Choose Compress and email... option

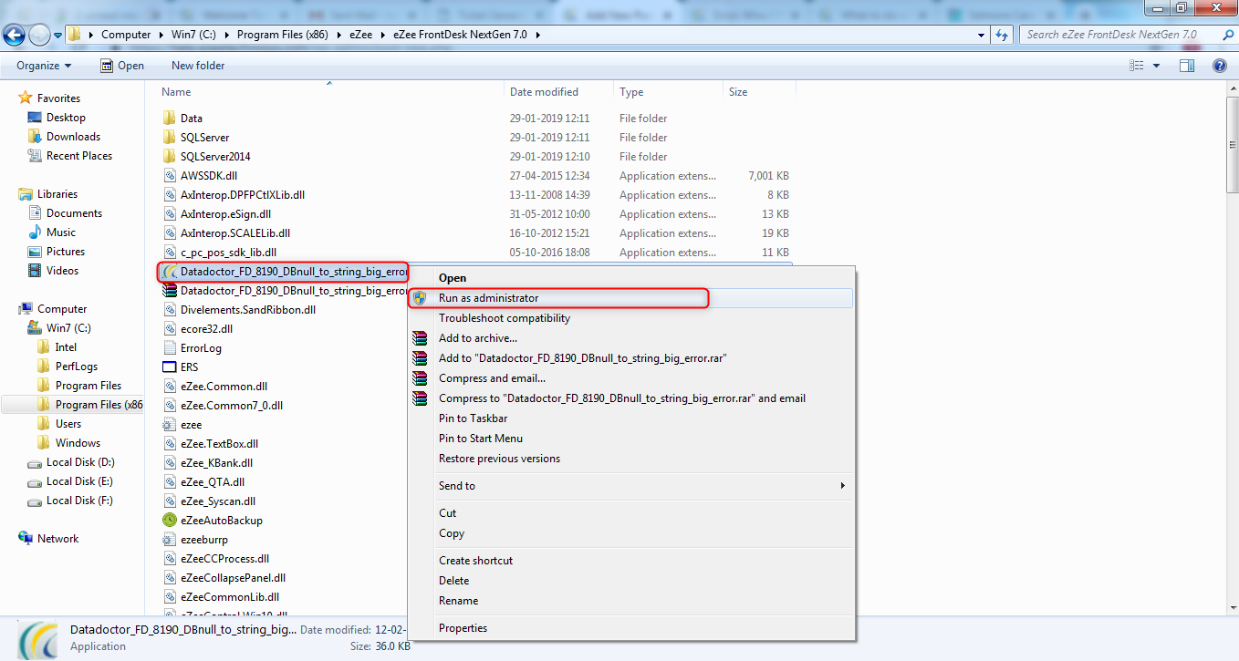(x=492, y=378)
